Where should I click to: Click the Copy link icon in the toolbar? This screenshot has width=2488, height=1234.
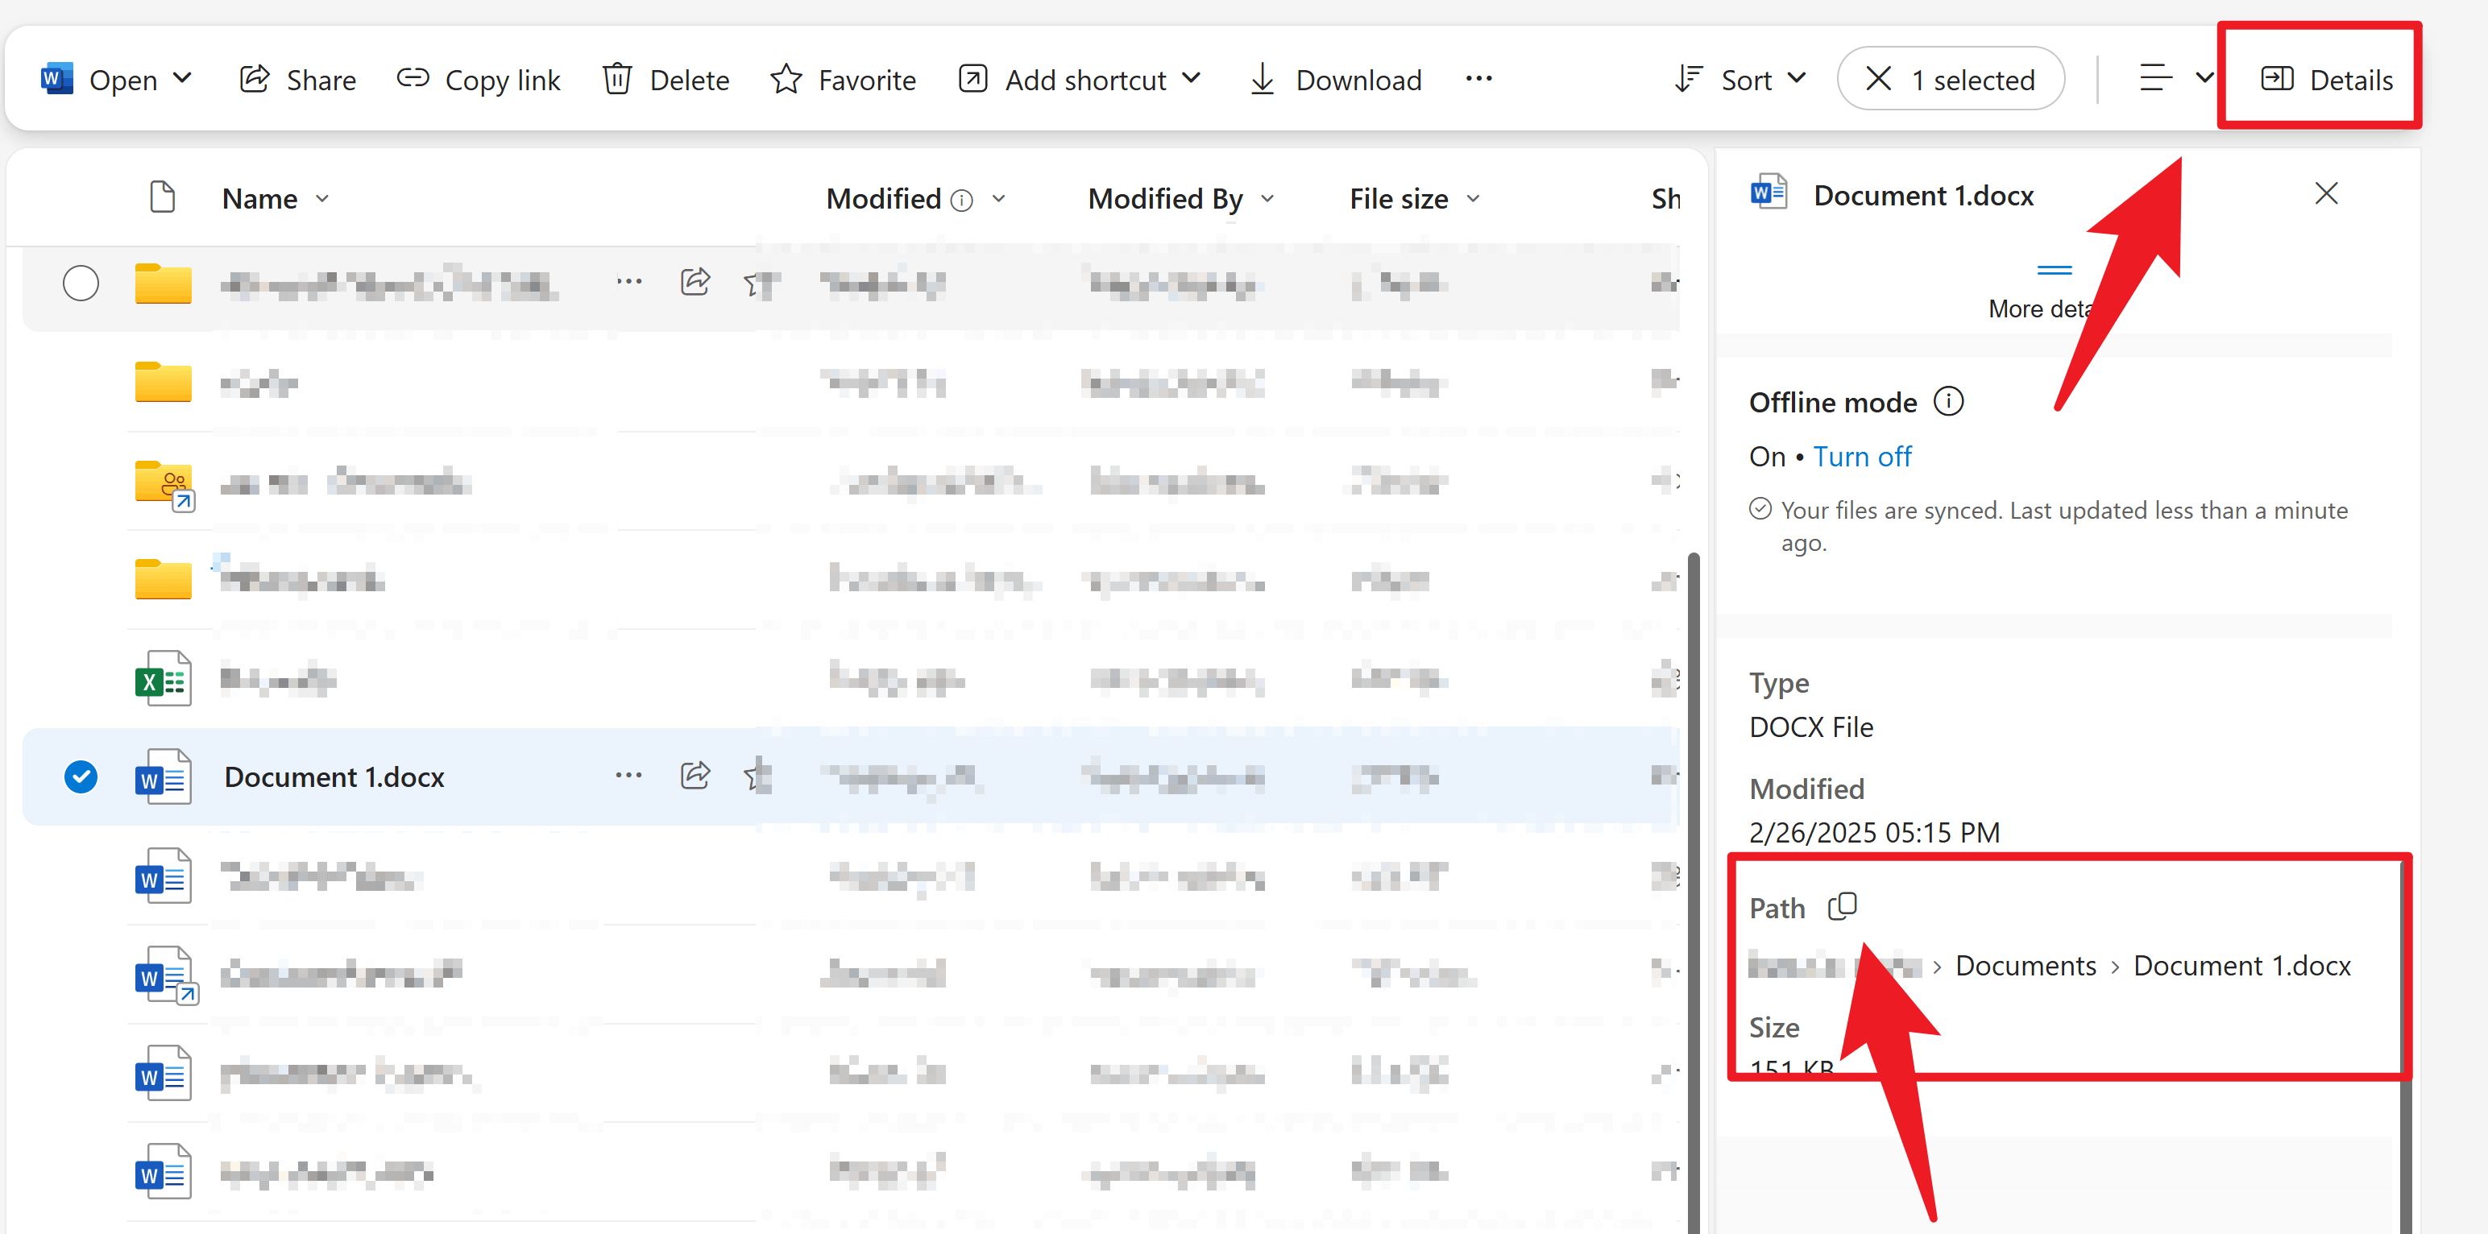413,79
